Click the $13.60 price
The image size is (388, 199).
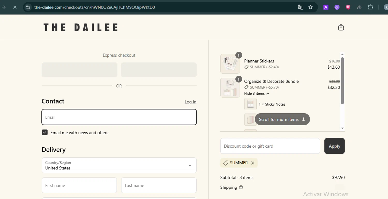click(334, 67)
